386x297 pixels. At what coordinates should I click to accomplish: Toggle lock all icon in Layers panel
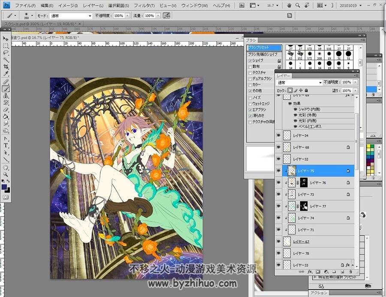pos(306,91)
